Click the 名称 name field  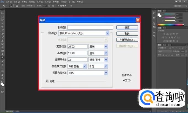coord(90,27)
